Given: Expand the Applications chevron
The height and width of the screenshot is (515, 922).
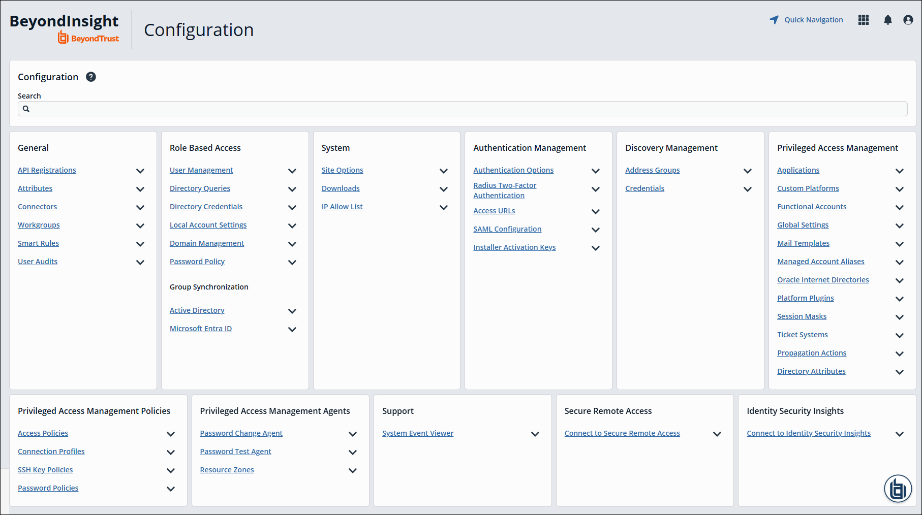Looking at the screenshot, I should pyautogui.click(x=900, y=171).
